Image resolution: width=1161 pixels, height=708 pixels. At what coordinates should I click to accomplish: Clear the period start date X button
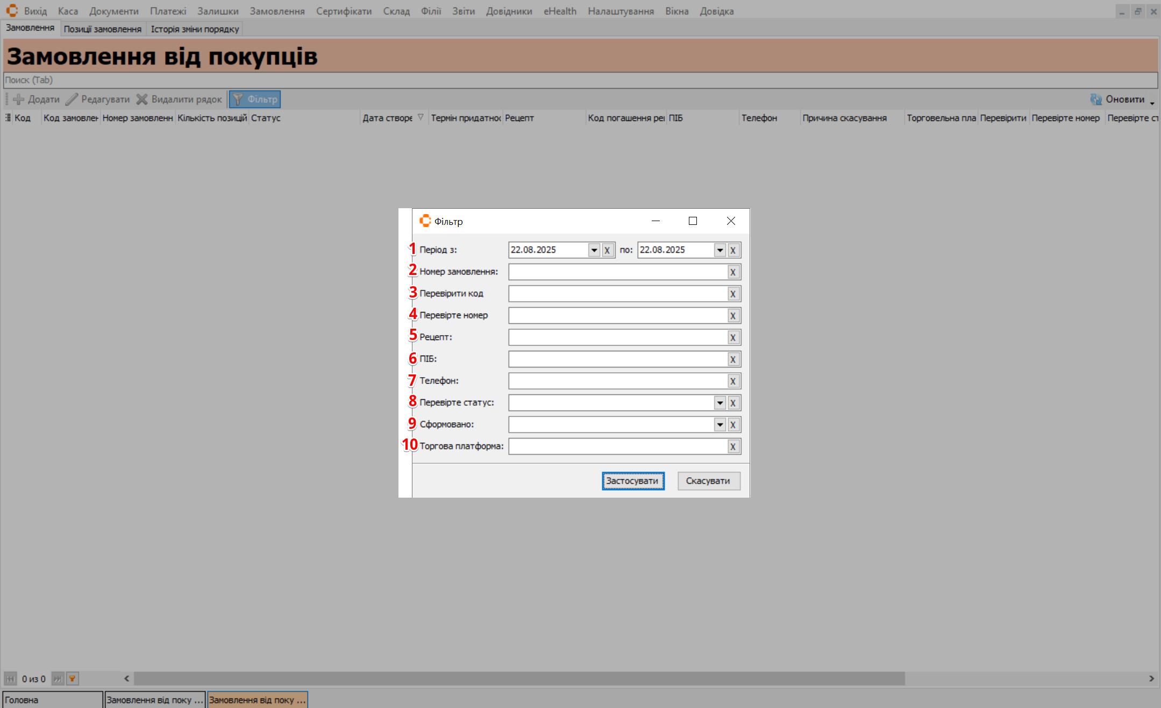[607, 250]
